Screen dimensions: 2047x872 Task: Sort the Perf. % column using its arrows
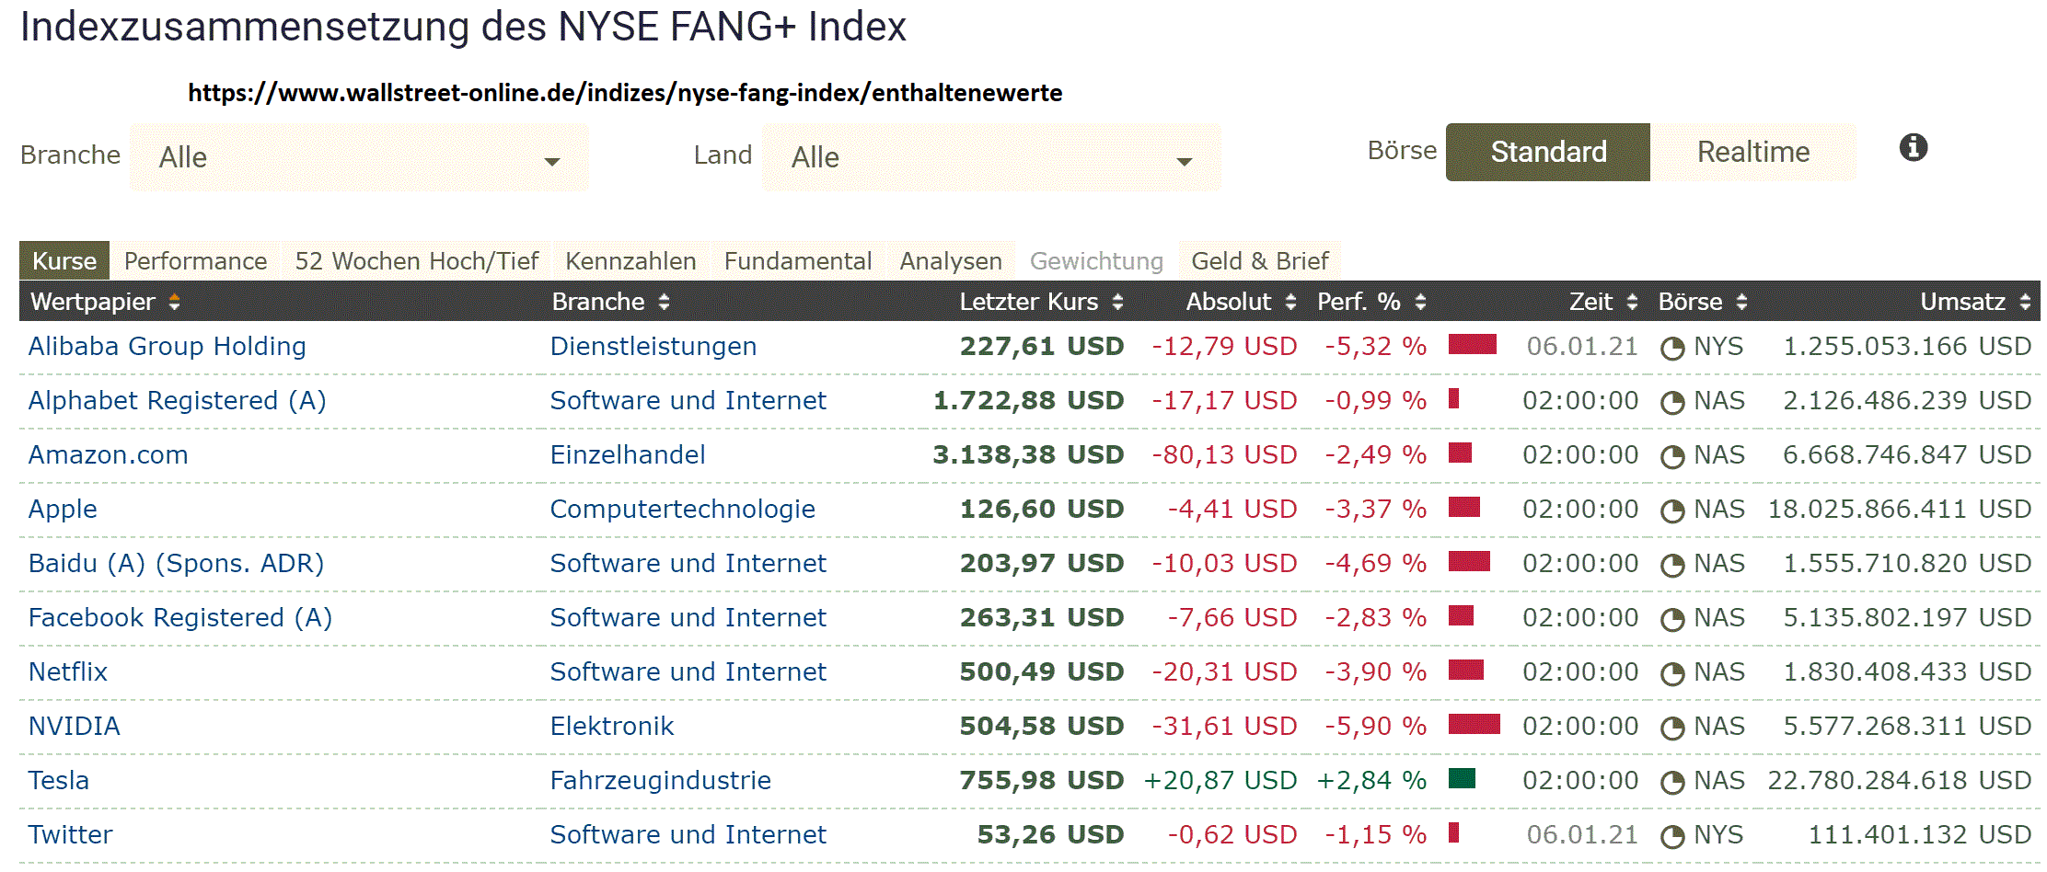click(x=1420, y=302)
